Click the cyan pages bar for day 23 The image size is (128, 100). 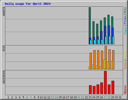click(x=91, y=42)
